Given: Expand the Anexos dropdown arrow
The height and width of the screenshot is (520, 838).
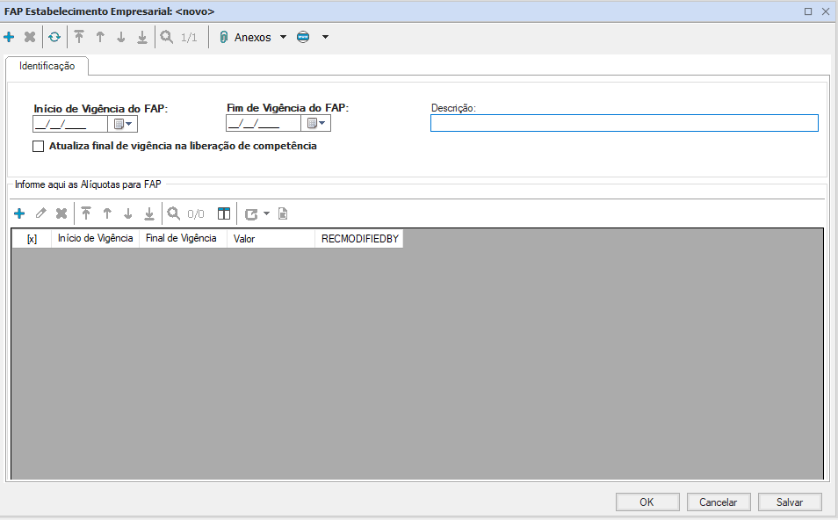Looking at the screenshot, I should coord(283,38).
